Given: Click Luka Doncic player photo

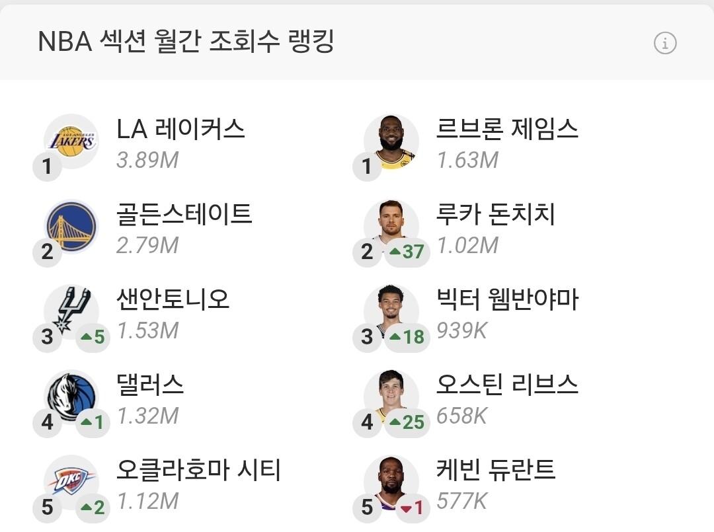Looking at the screenshot, I should [392, 225].
